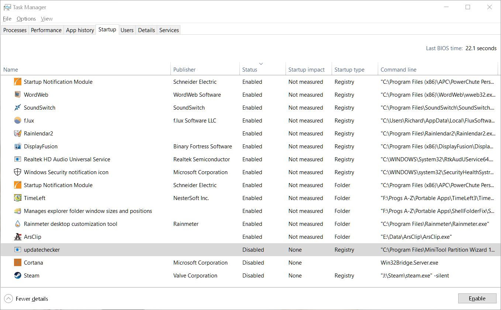Switch to the Performance tab
501x310 pixels.
click(46, 30)
